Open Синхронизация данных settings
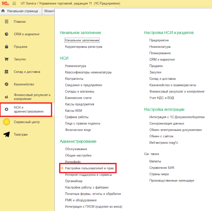Viewport: 212px width, 211px height. (x=167, y=123)
